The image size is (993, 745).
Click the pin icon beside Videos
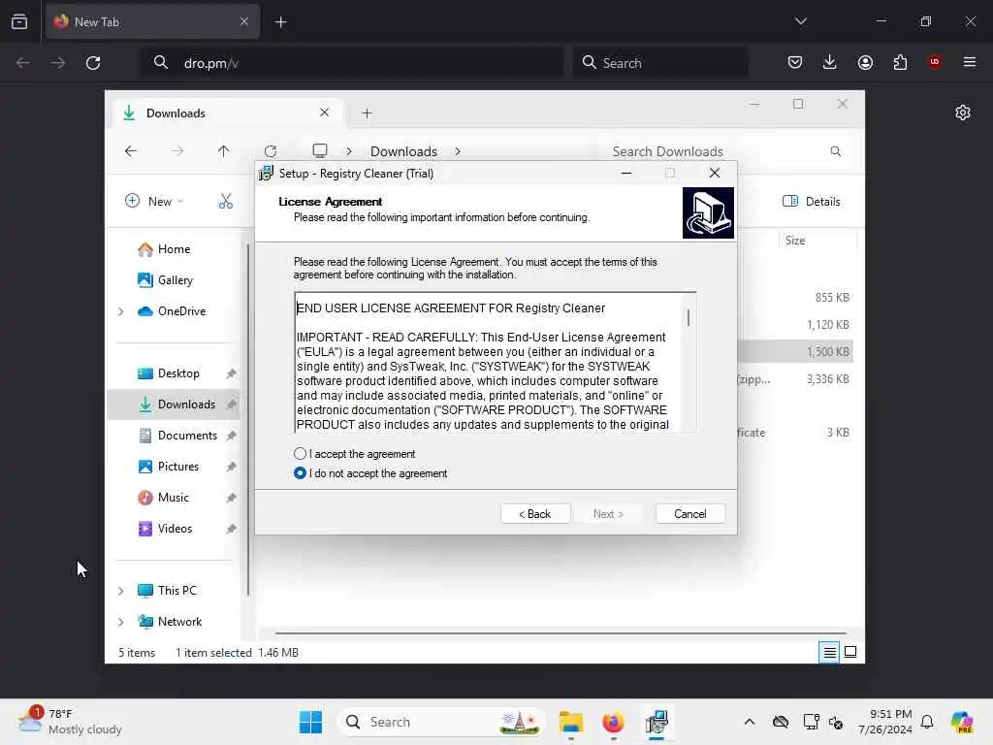pyautogui.click(x=231, y=529)
